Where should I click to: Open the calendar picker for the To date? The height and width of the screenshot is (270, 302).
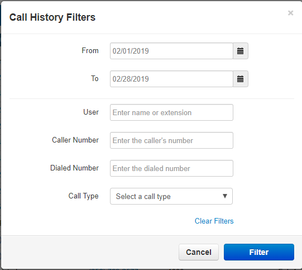click(x=241, y=79)
